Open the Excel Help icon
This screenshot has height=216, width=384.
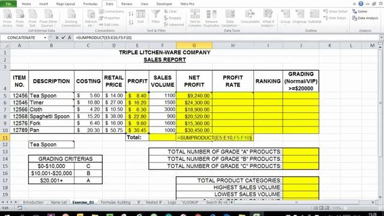point(361,4)
